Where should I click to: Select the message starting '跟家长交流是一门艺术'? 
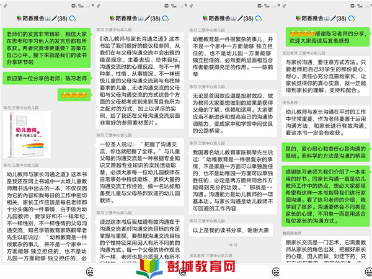[x=325, y=250]
